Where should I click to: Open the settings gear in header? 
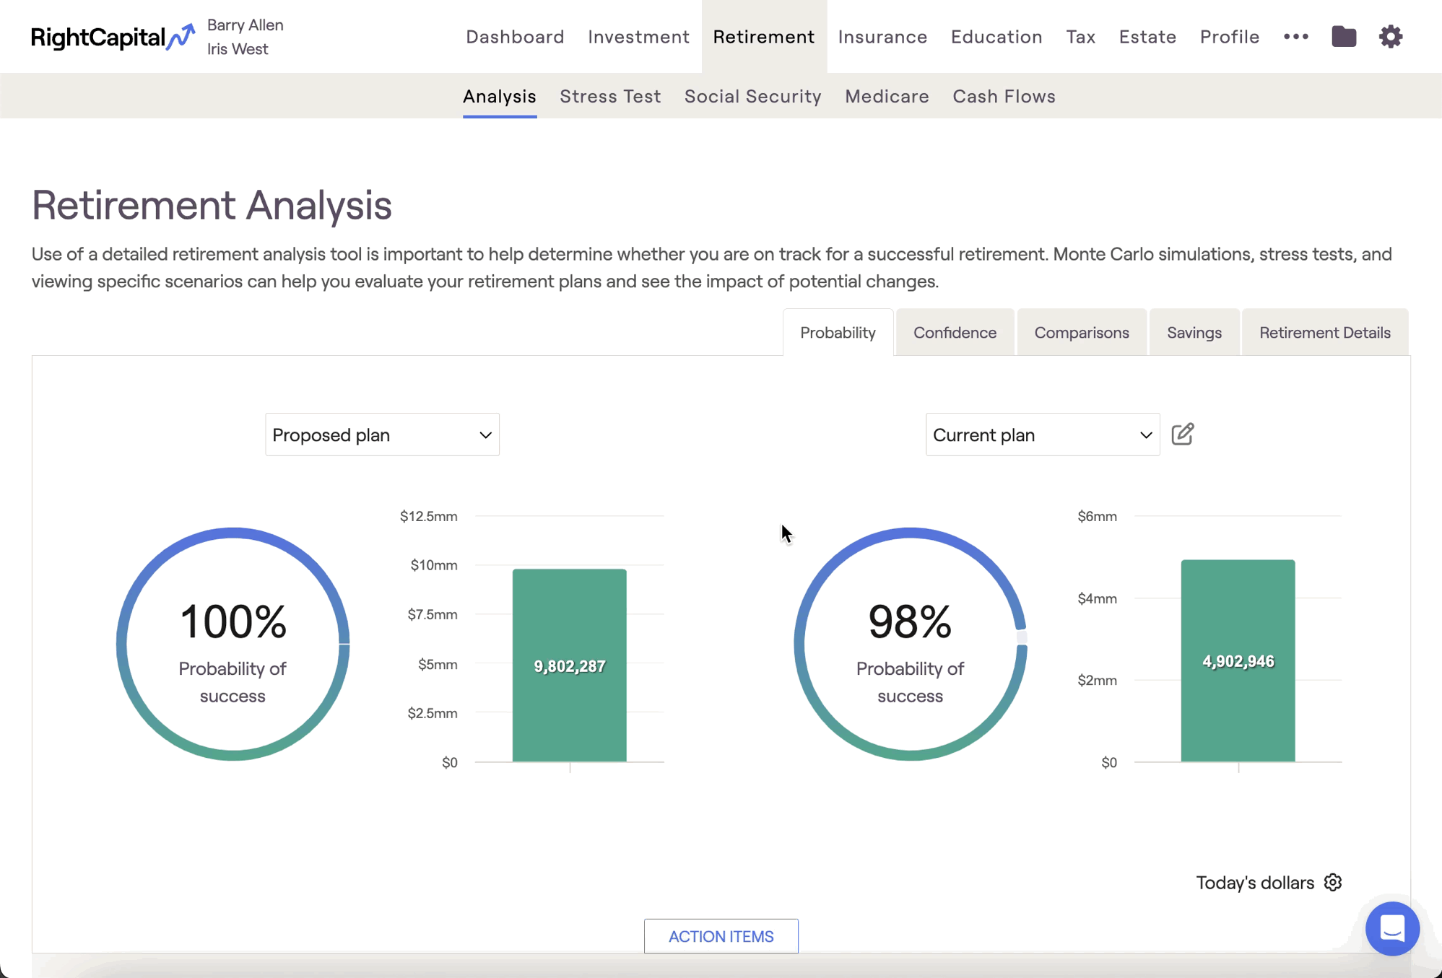pyautogui.click(x=1390, y=36)
